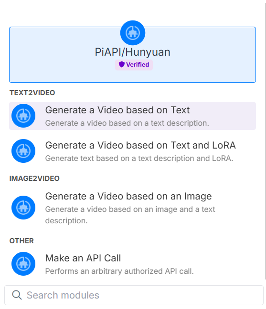Click the icon beside Generate a Video based on an Image
The width and height of the screenshot is (266, 309).
(x=23, y=208)
